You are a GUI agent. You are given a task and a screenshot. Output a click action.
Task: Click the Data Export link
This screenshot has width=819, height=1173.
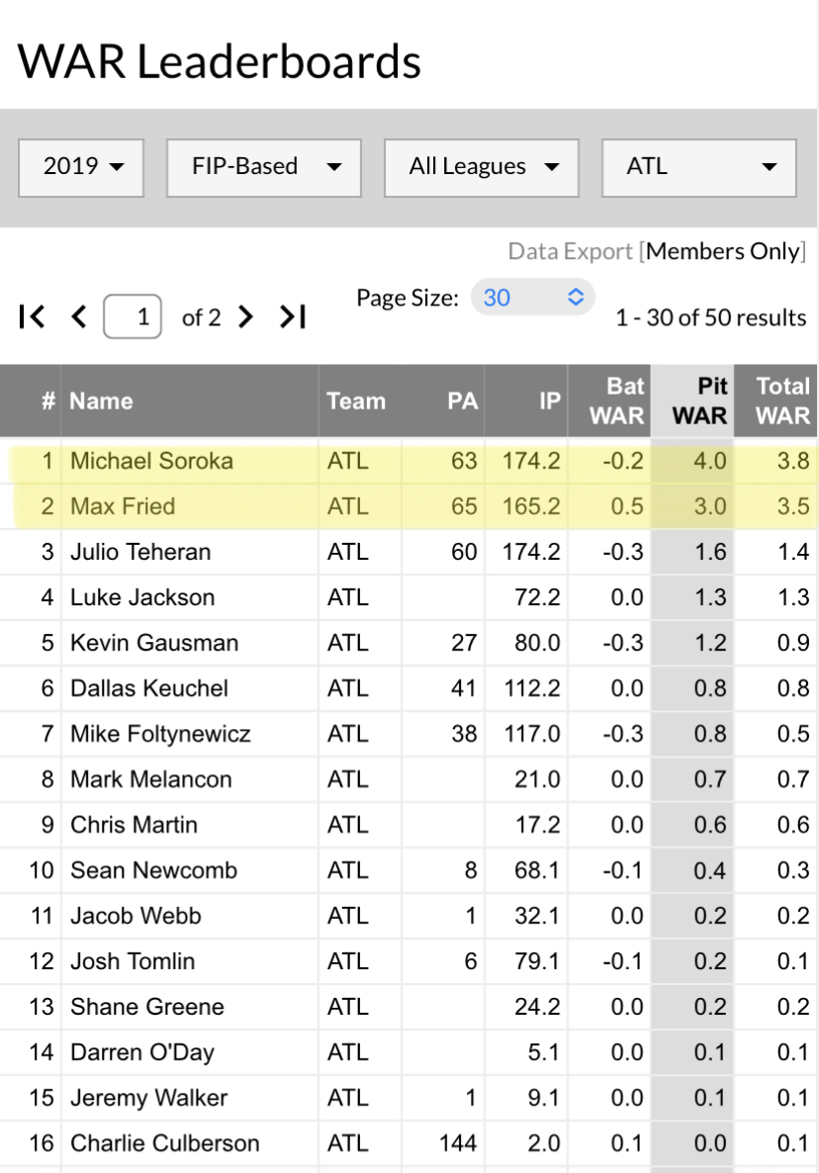tap(570, 251)
